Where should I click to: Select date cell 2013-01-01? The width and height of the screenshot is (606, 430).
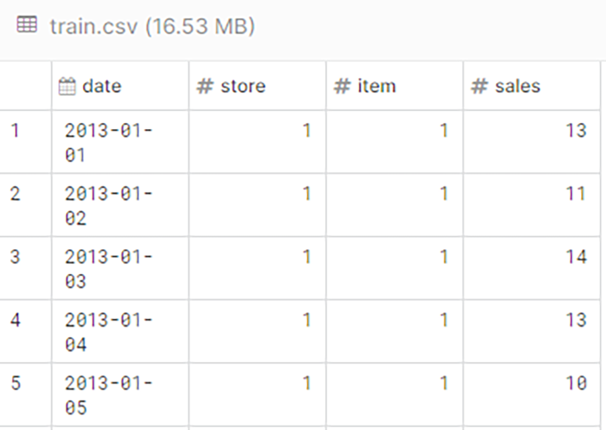point(108,142)
